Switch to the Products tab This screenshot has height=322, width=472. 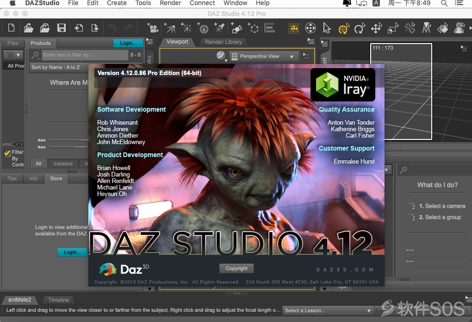[40, 43]
